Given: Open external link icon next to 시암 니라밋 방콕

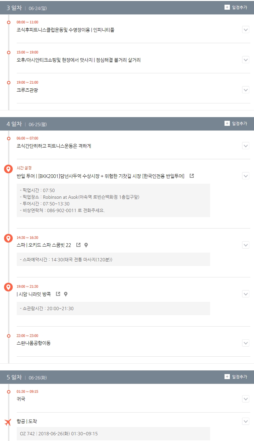Looking at the screenshot, I should point(58,294).
